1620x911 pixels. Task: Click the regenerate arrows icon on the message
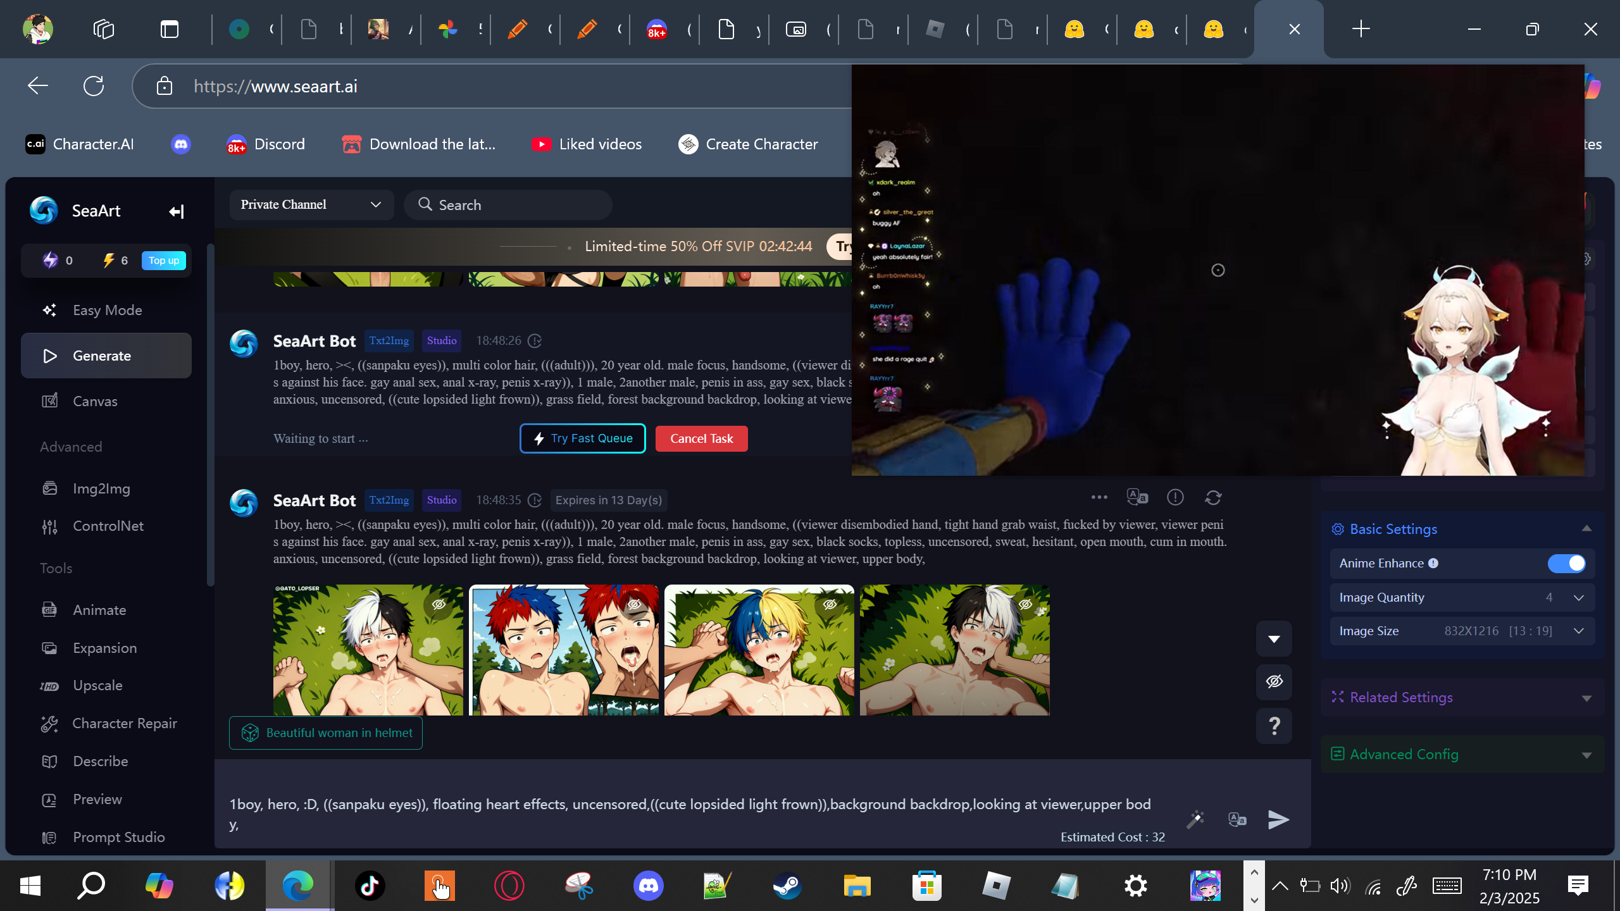tap(1213, 497)
